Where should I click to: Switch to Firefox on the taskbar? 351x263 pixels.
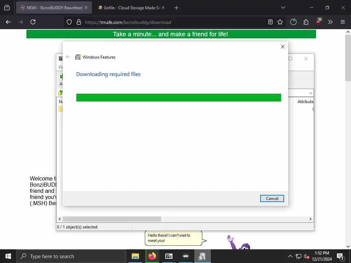point(152,256)
